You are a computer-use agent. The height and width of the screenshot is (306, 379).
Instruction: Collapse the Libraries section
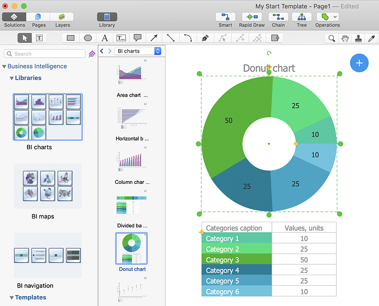tap(11, 78)
